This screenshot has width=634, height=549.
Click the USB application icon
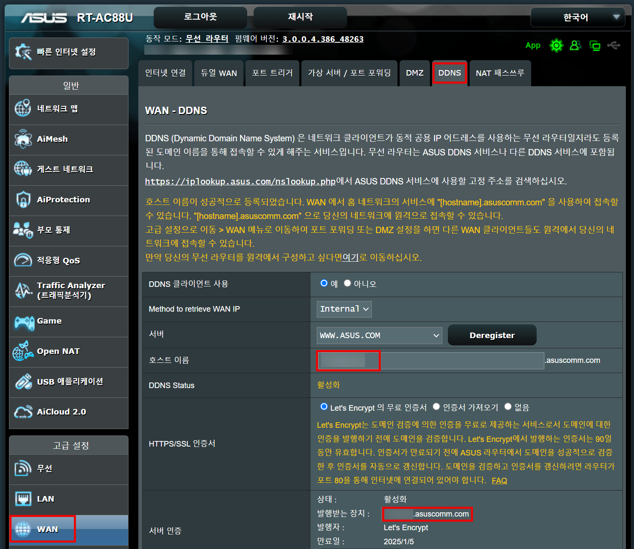(x=23, y=381)
